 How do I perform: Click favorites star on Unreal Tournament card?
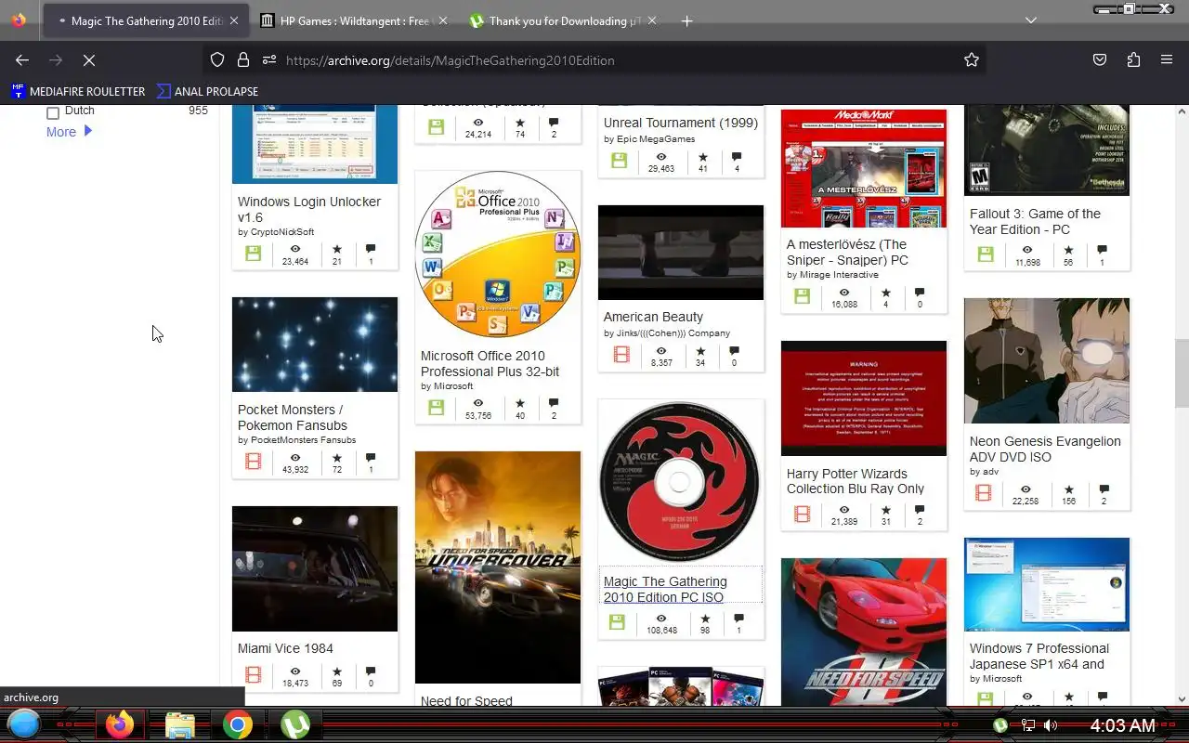[x=703, y=157]
